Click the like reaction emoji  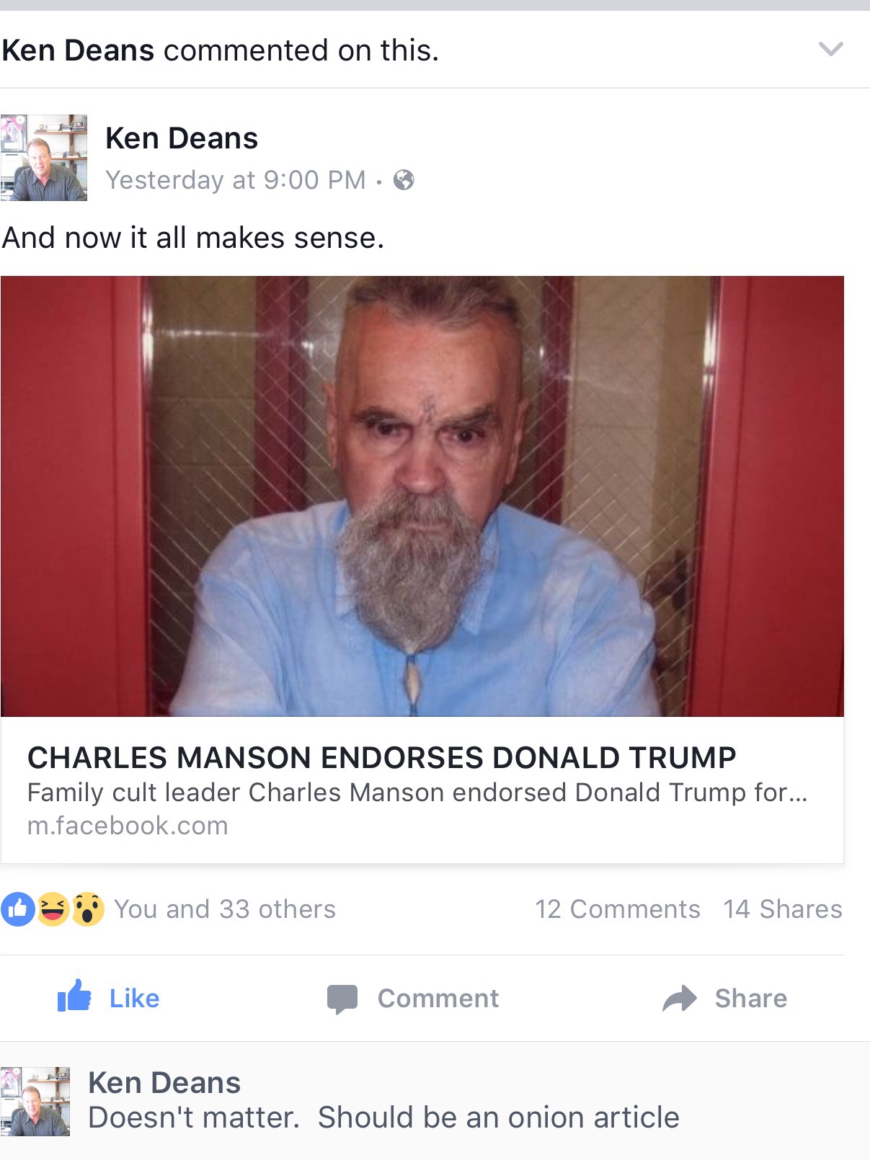pos(18,909)
